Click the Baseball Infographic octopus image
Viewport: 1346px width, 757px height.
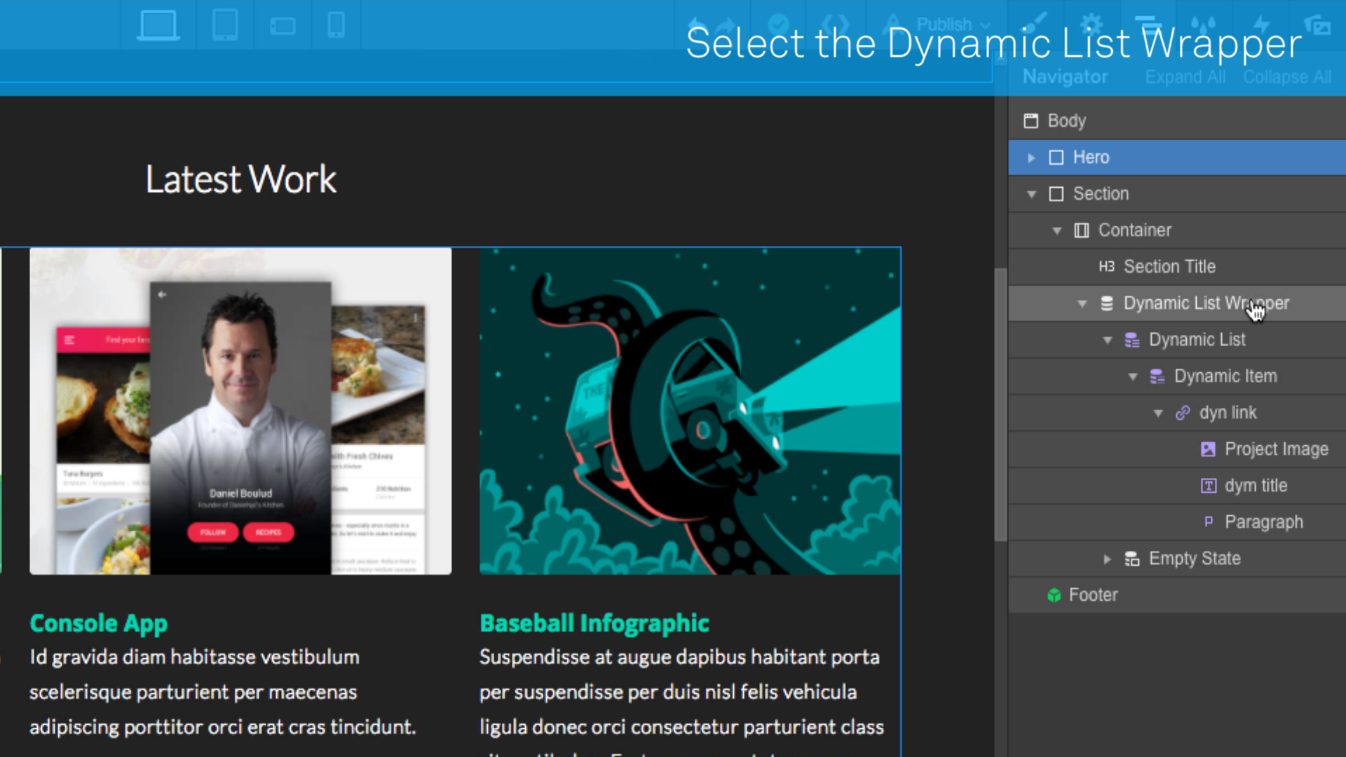[x=690, y=411]
